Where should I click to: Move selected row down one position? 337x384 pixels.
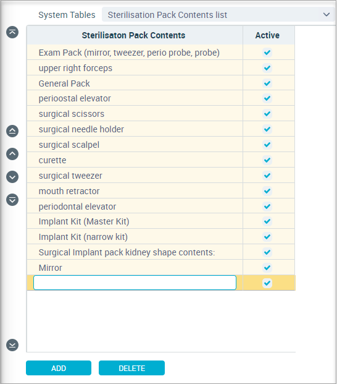tap(12, 177)
